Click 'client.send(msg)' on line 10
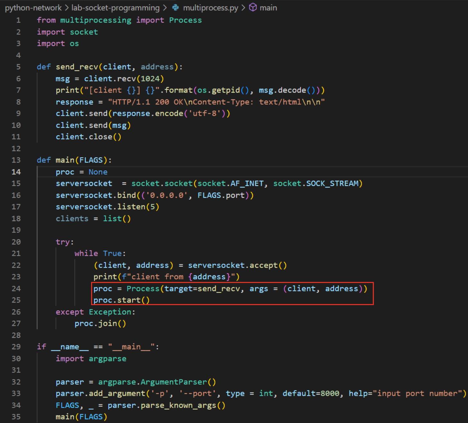468x423 pixels. click(x=93, y=125)
